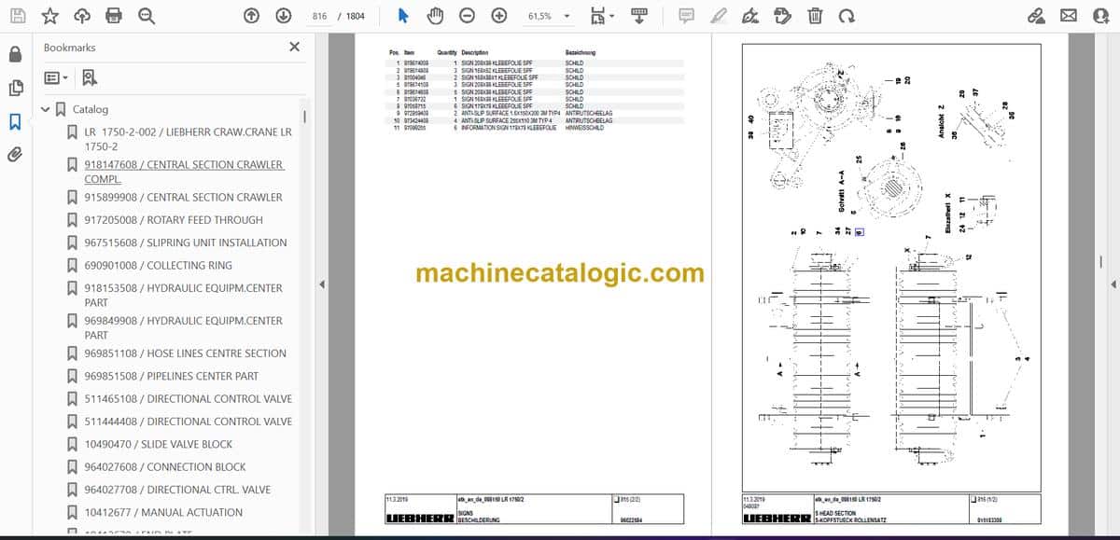
Task: Select the Highlight text pen tool
Action: [718, 16]
